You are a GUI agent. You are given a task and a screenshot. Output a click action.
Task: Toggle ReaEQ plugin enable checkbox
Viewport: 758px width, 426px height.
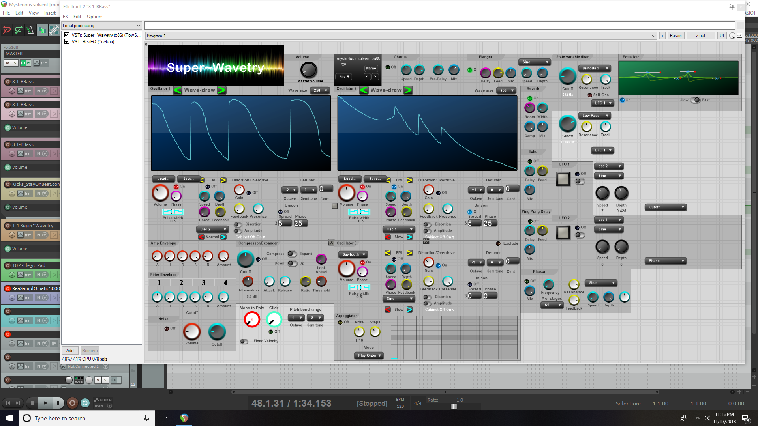point(67,41)
